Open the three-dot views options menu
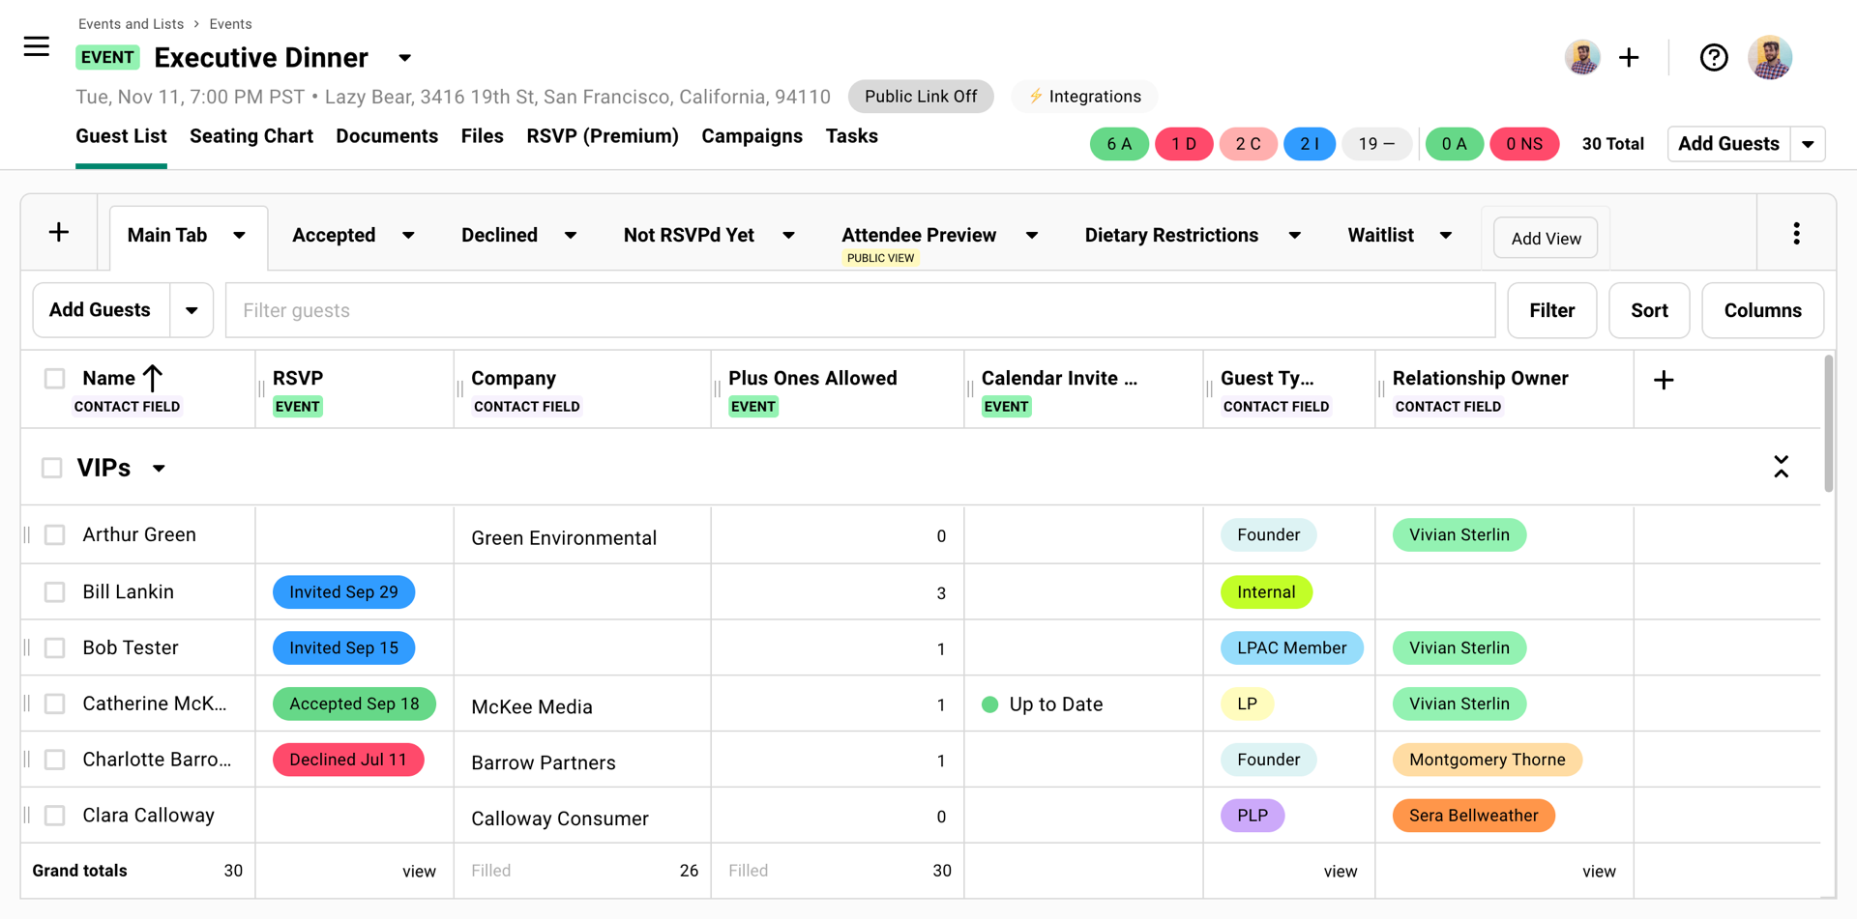The image size is (1857, 919). pyautogui.click(x=1796, y=234)
